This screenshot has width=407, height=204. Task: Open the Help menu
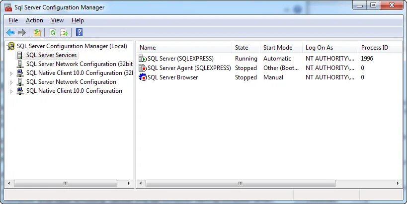tap(78, 20)
